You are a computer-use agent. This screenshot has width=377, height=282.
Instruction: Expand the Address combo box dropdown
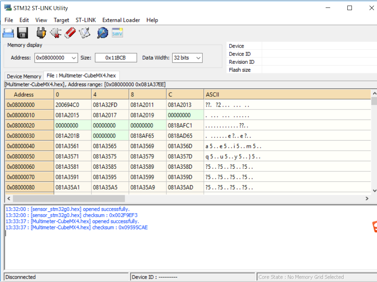[x=73, y=58]
